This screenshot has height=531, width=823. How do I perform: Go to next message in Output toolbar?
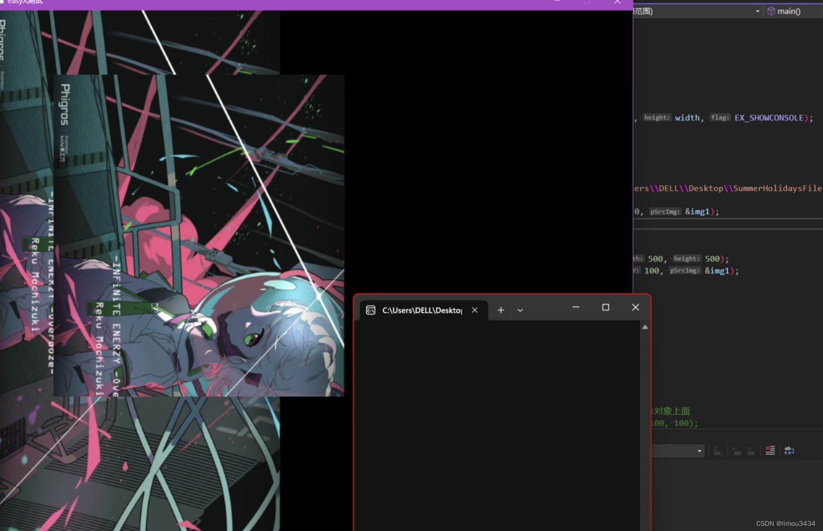click(x=750, y=451)
